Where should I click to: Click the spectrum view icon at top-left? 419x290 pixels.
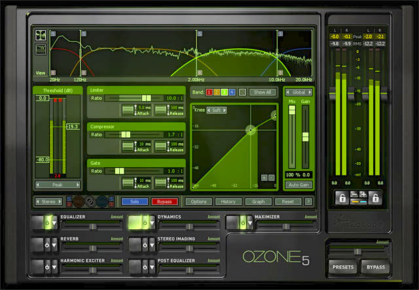pos(41,35)
